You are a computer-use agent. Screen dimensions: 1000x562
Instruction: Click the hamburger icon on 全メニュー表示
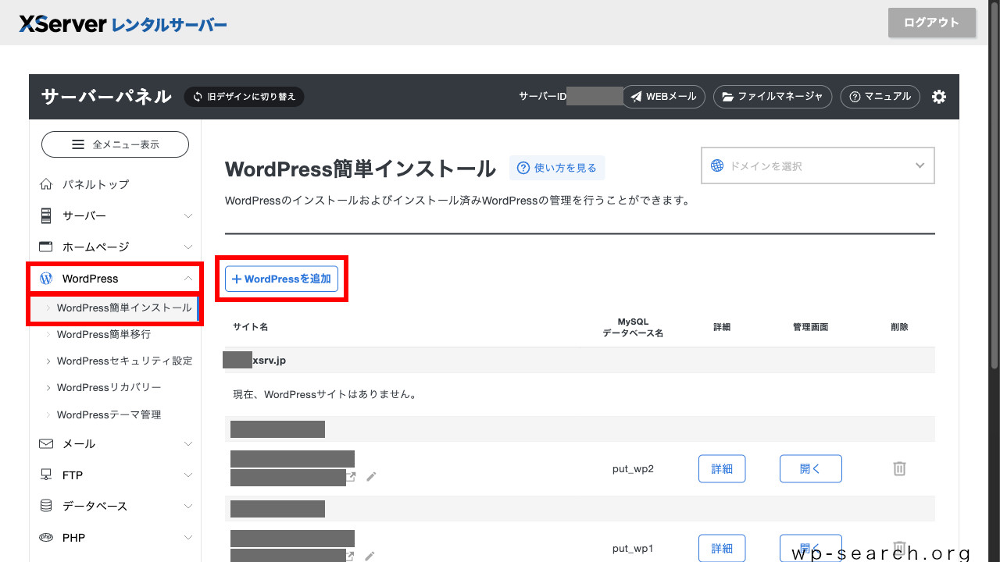[77, 144]
